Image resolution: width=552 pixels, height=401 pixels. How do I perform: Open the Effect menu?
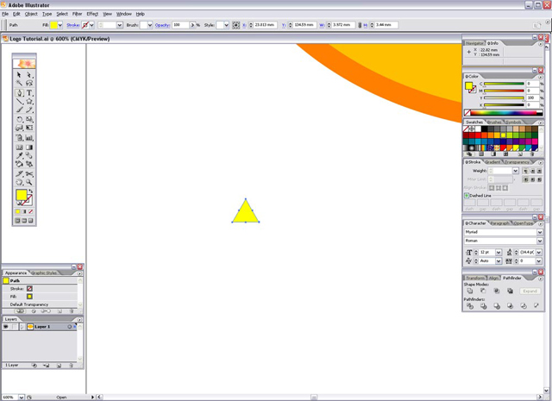tap(92, 14)
